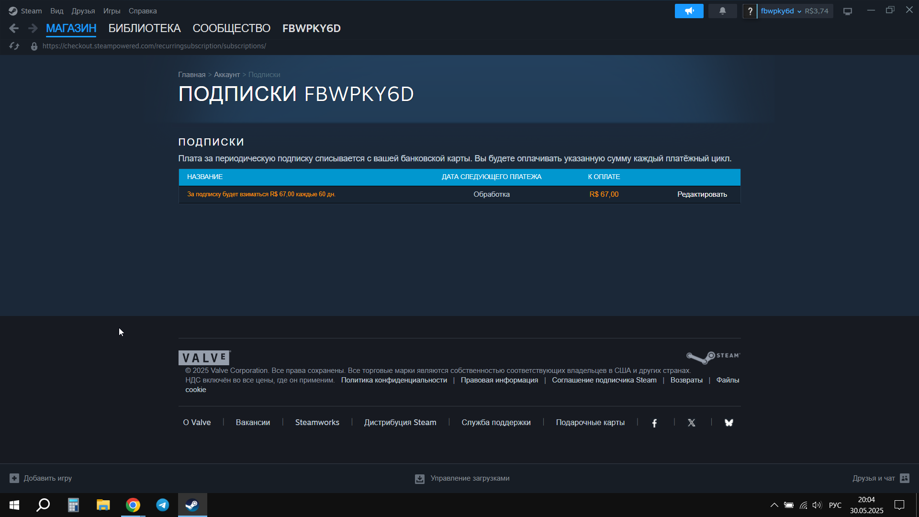Click the Обработка status cell

492,194
